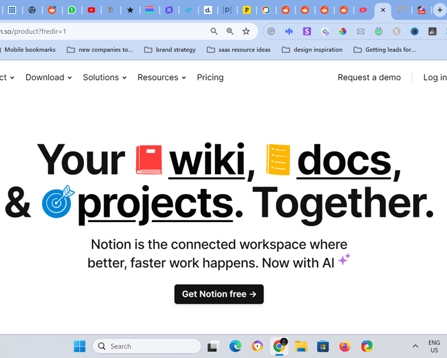The height and width of the screenshot is (358, 447).
Task: Show hidden system tray icons
Action: [x=416, y=346]
